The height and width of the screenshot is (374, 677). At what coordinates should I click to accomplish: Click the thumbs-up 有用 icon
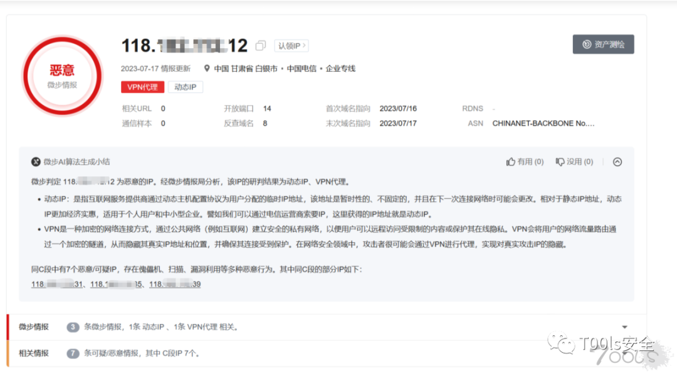[x=511, y=162]
